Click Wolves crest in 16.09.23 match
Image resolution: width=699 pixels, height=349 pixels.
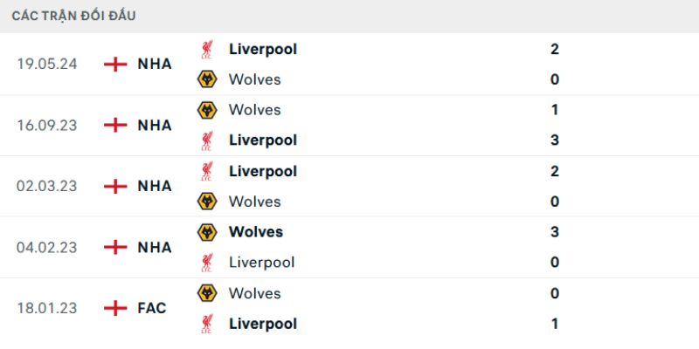pyautogui.click(x=207, y=110)
